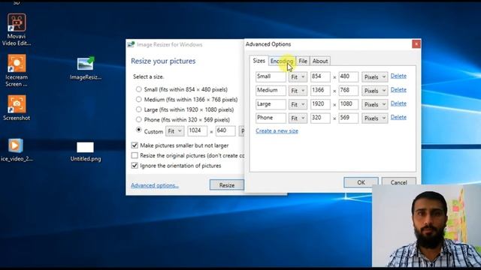This screenshot has height=270, width=481.
Task: Click OK in Advanced Options
Action: (361, 182)
